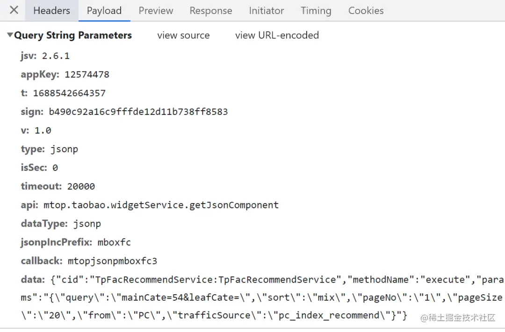
Task: Click the callback parameter name
Action: [x=42, y=261]
